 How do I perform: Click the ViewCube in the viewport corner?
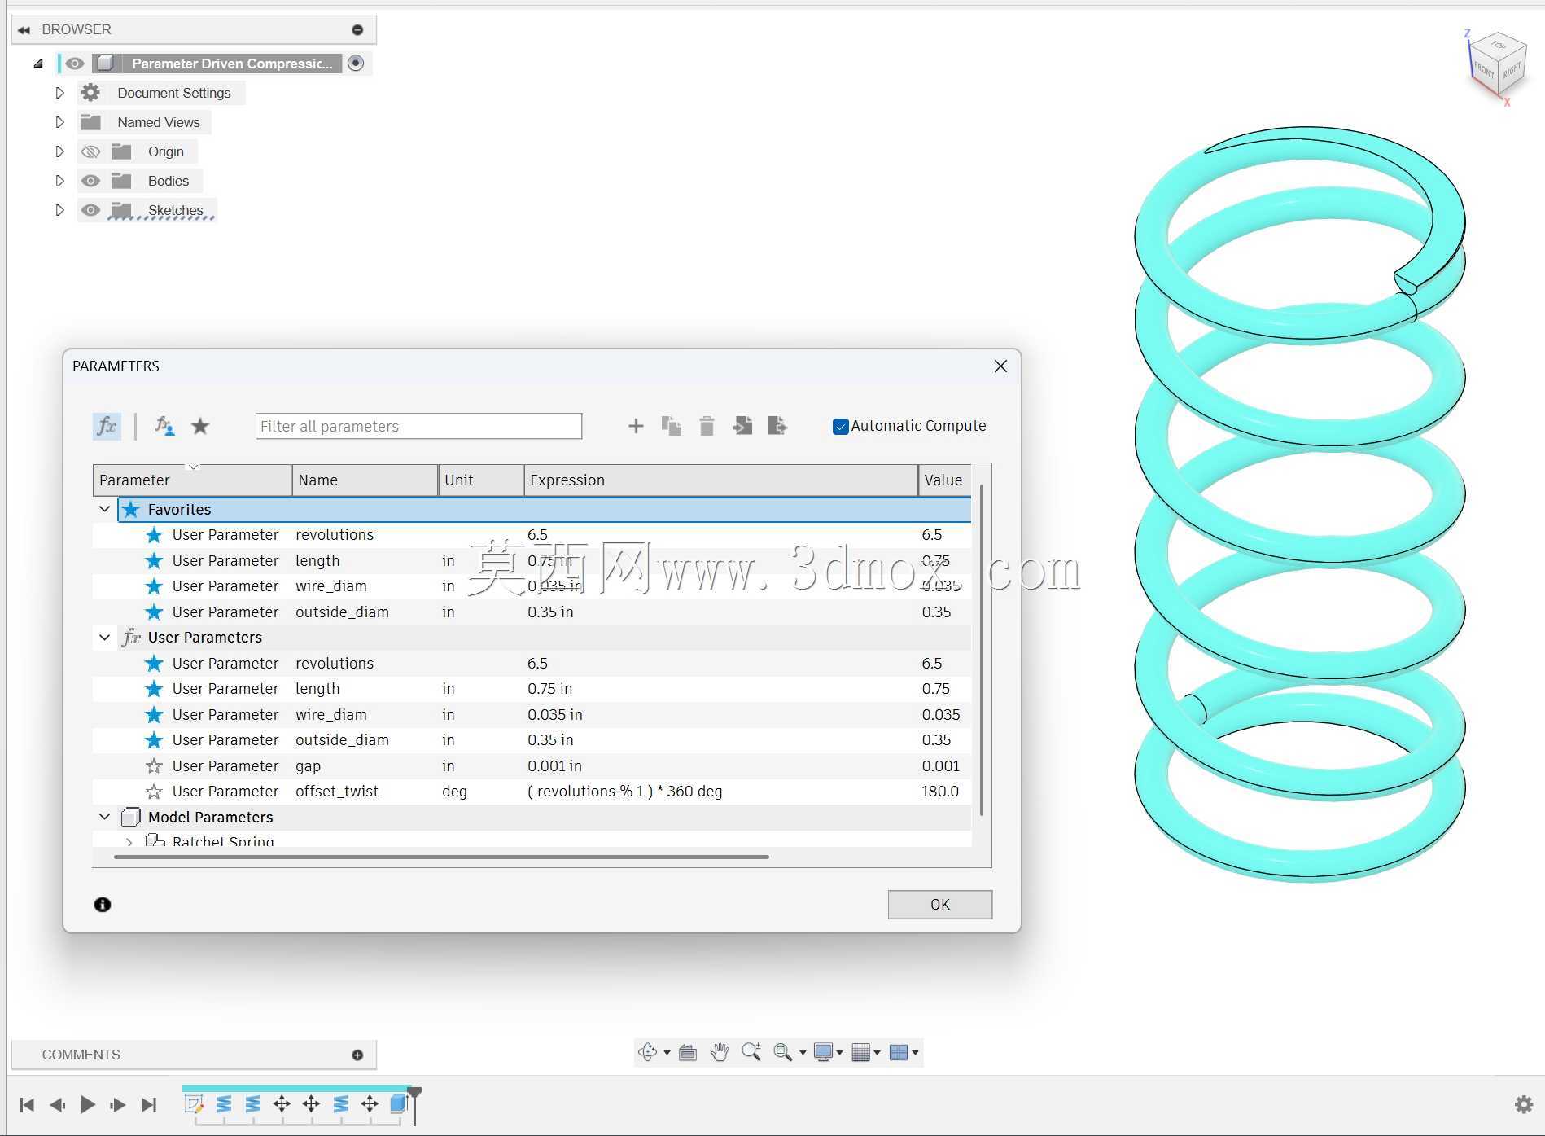pos(1496,67)
